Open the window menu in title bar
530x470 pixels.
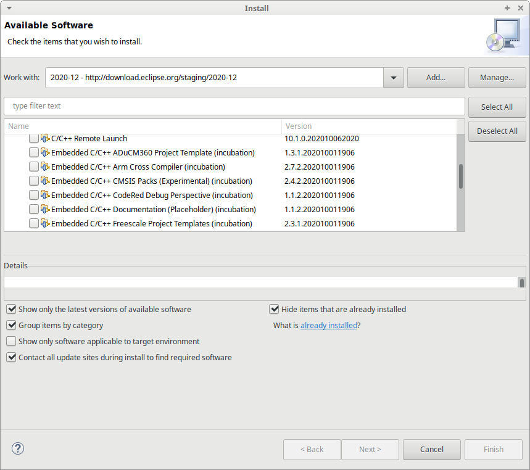tap(7, 8)
